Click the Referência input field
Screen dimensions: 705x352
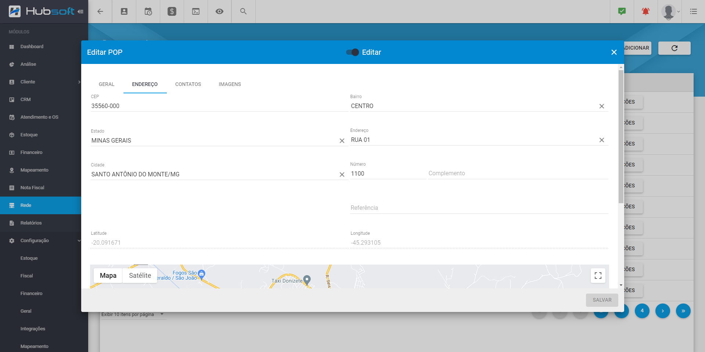coord(479,208)
